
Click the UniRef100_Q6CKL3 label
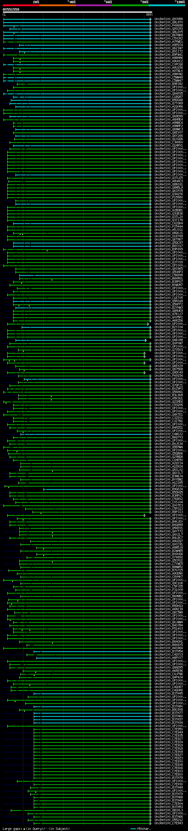pos(169,810)
